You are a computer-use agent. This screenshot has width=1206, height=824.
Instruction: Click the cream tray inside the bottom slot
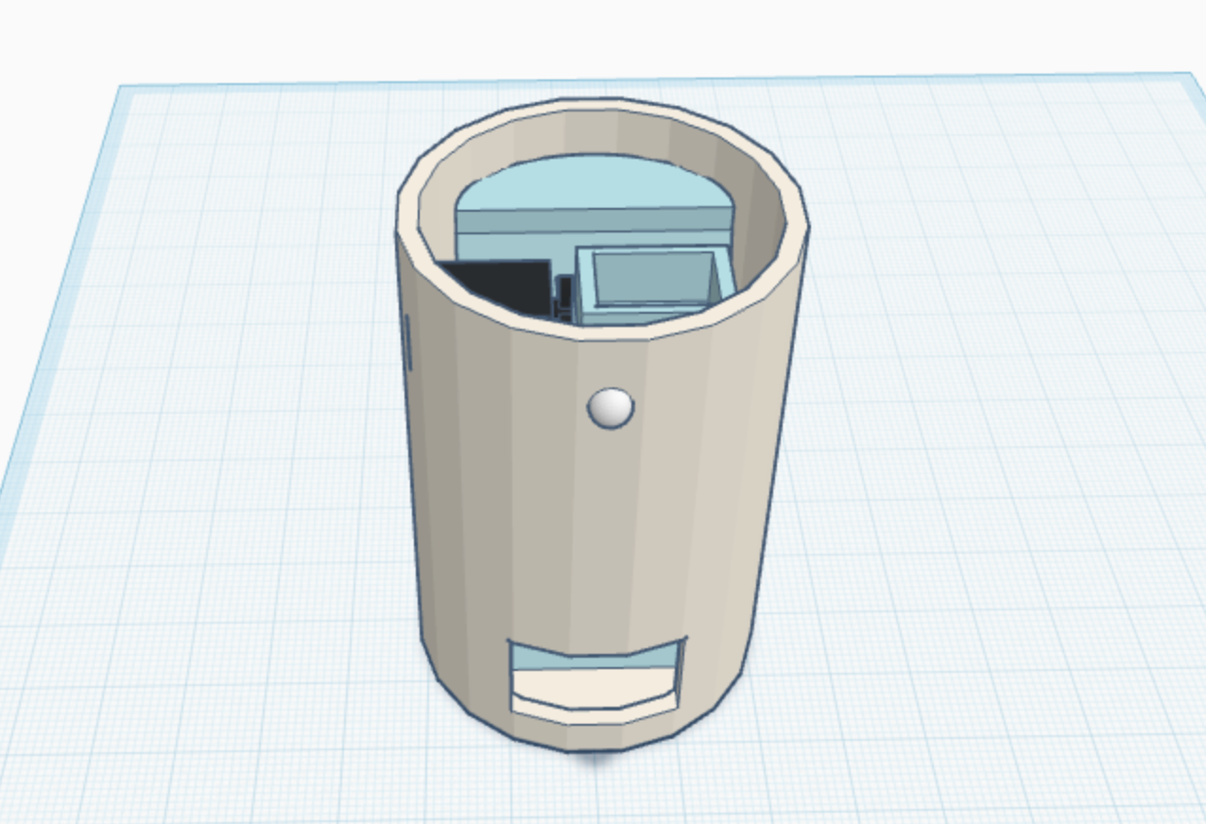[595, 692]
